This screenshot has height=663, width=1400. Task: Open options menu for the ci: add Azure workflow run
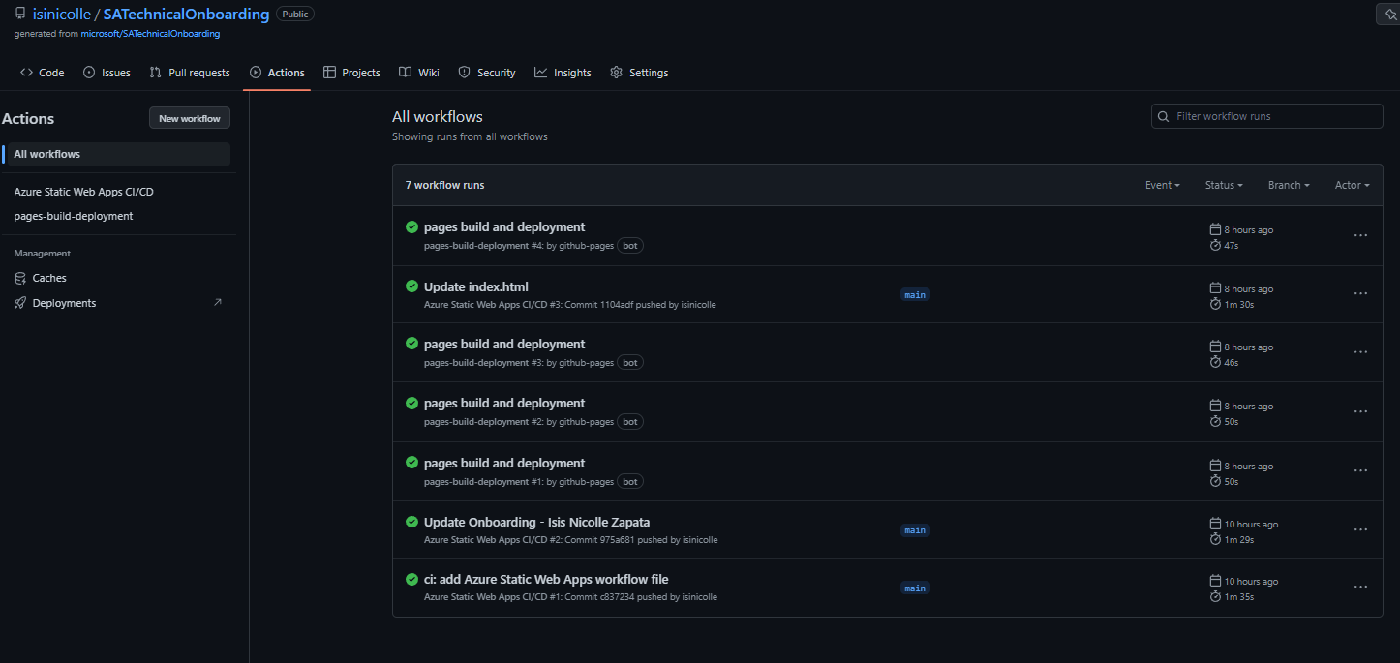pyautogui.click(x=1360, y=588)
